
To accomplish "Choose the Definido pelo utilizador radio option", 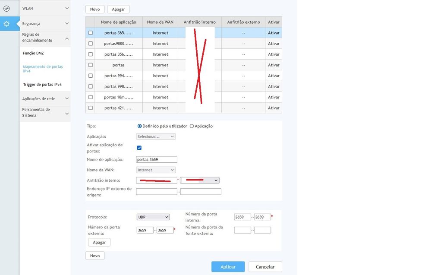I will [x=140, y=126].
